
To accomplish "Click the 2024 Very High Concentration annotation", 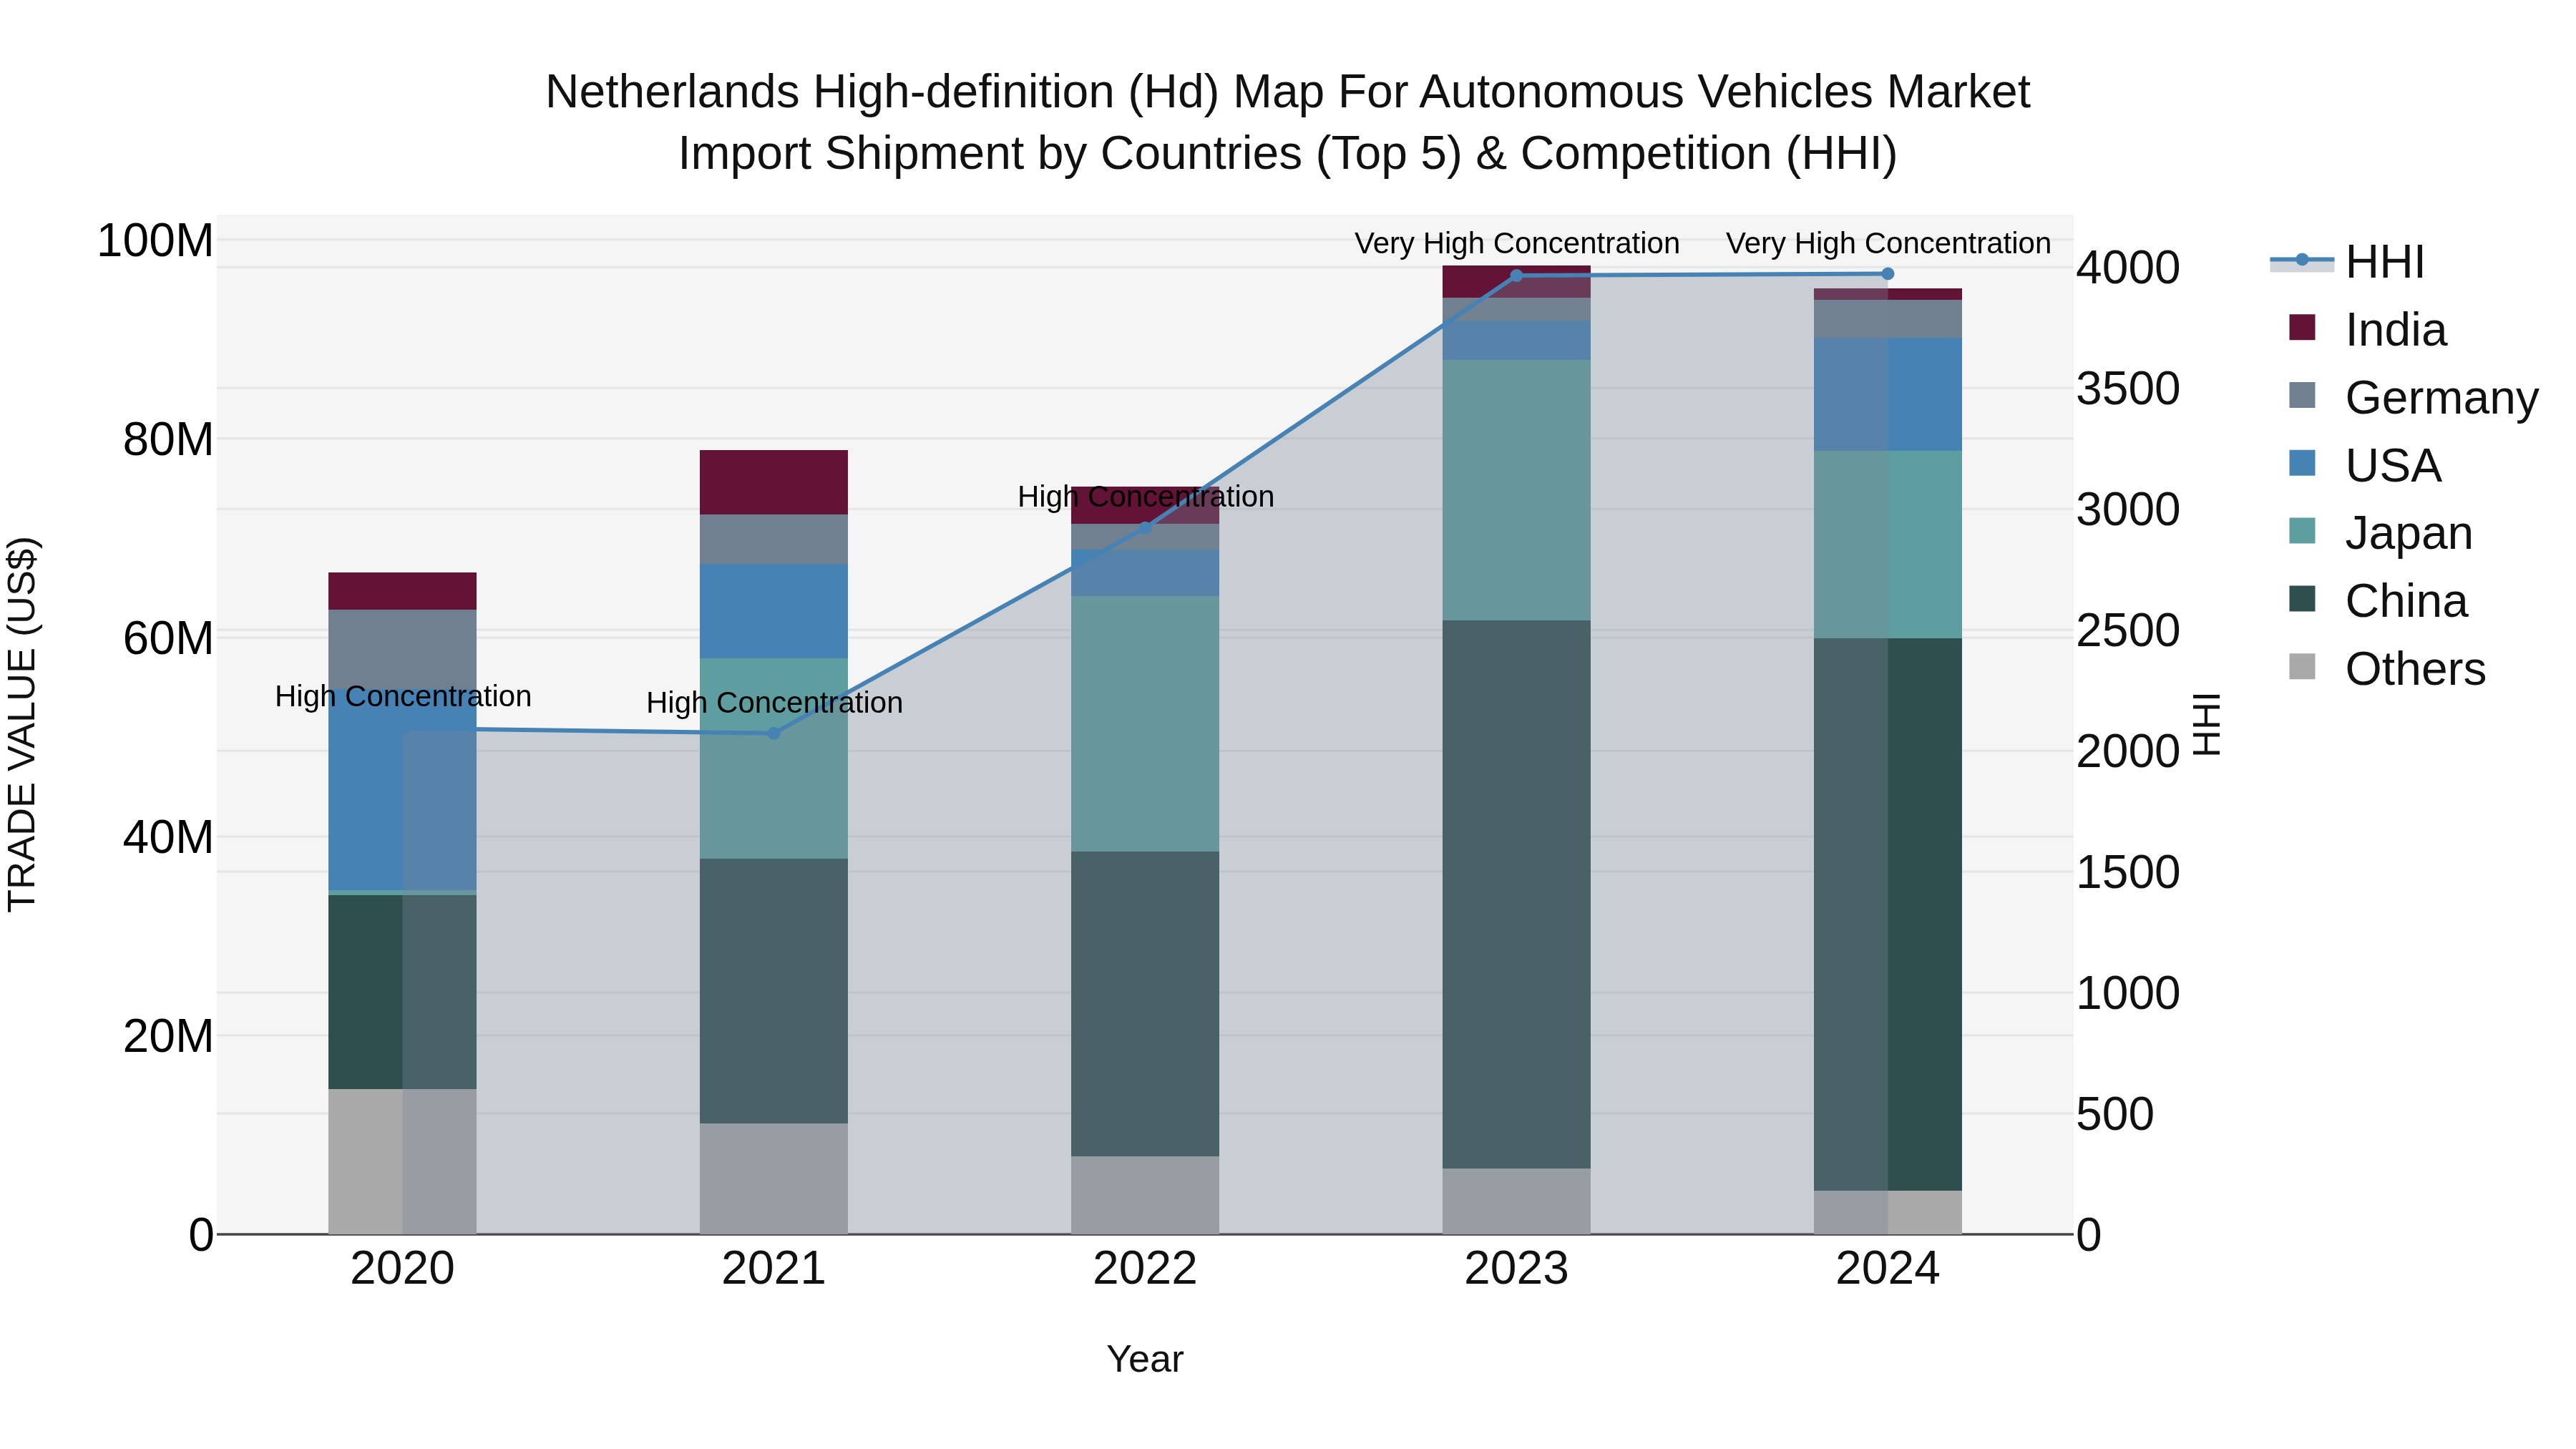I will [x=1888, y=243].
